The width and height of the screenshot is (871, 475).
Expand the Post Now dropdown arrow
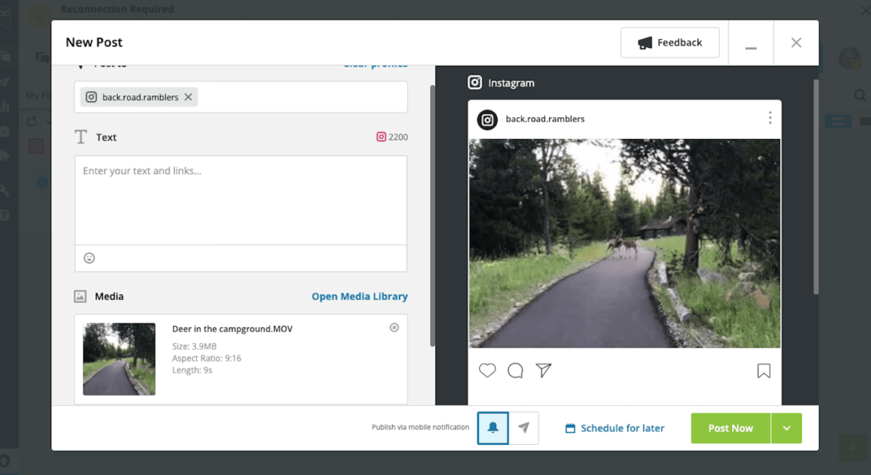(x=787, y=428)
